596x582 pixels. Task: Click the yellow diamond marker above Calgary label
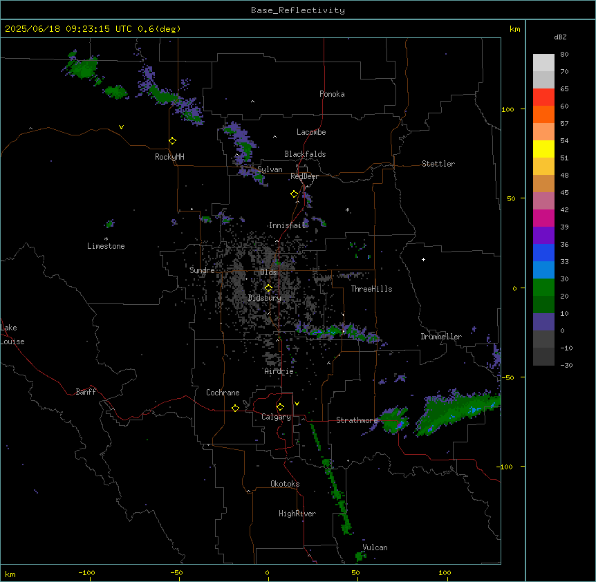[280, 407]
